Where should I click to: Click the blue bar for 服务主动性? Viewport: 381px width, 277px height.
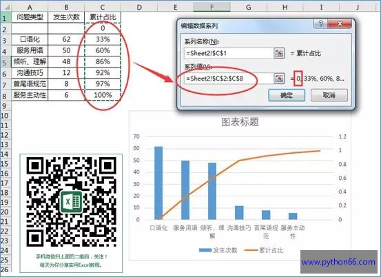[293, 216]
